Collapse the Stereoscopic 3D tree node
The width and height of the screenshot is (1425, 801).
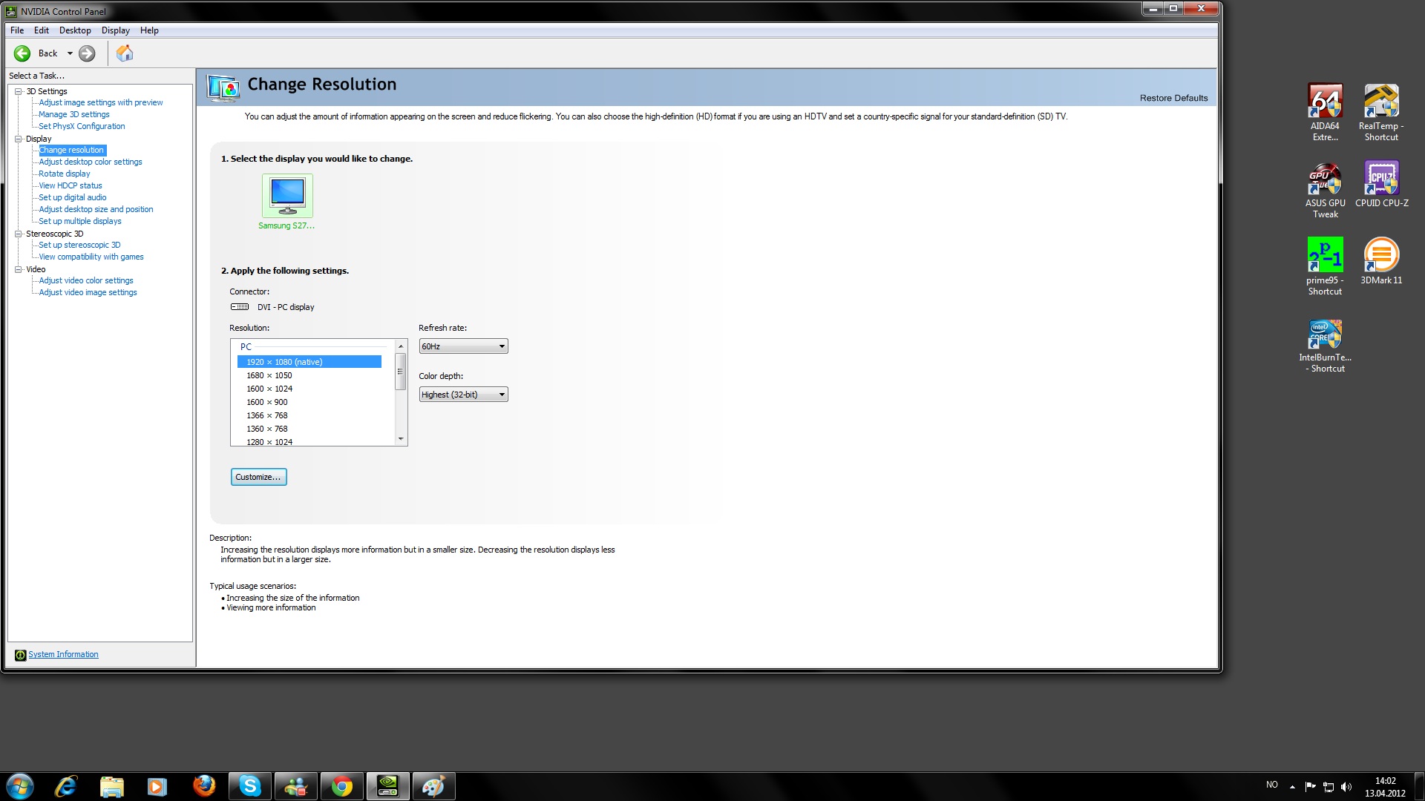click(19, 234)
